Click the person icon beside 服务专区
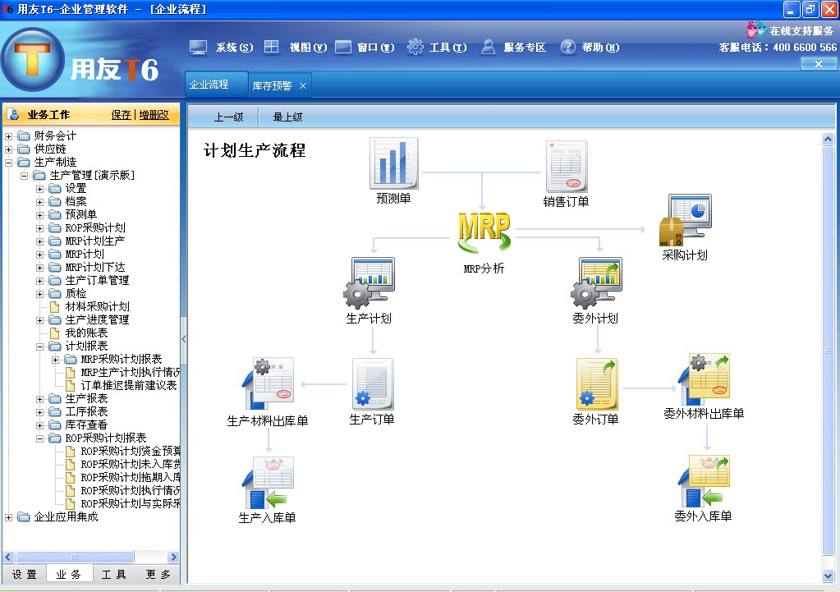The width and height of the screenshot is (840, 592). pyautogui.click(x=488, y=47)
